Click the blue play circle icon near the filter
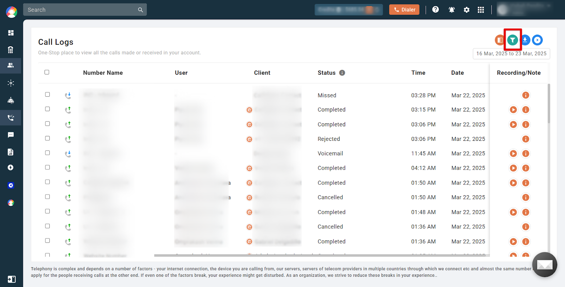The width and height of the screenshot is (565, 287). click(537, 40)
